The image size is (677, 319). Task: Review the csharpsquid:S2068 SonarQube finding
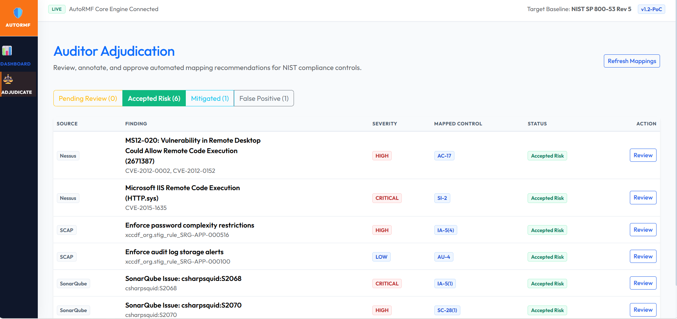point(643,283)
